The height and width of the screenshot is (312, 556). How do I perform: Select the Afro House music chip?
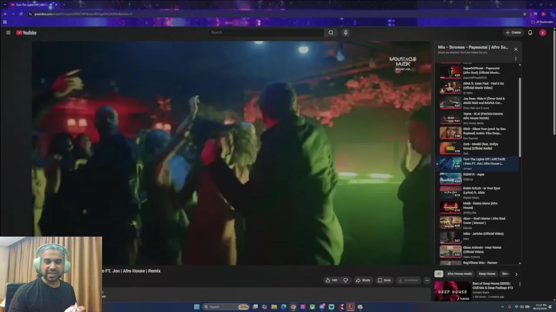click(460, 274)
